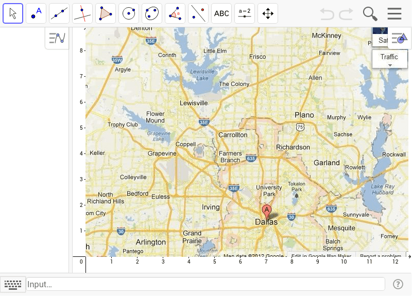Select the Angle measurement tool
This screenshot has height=296, width=412.
click(175, 13)
